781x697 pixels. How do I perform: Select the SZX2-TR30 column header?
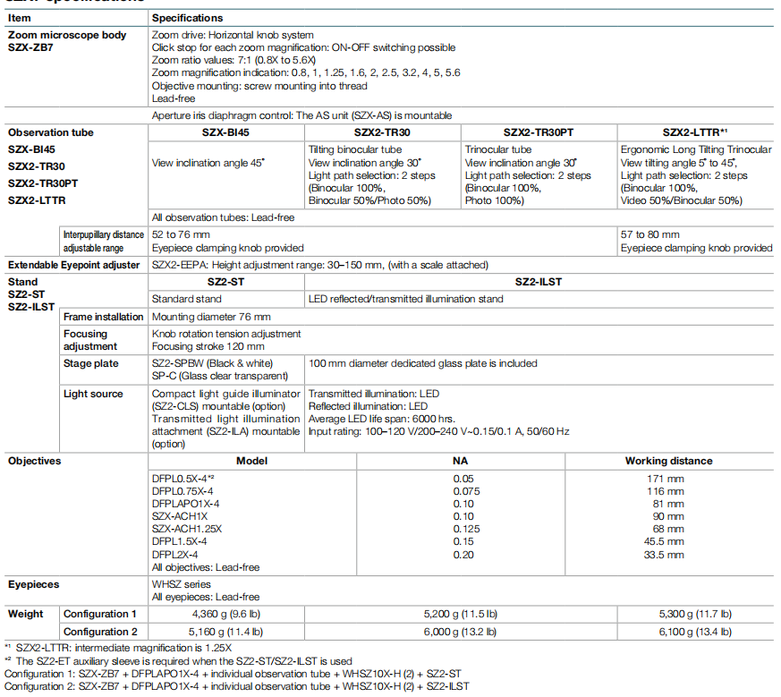382,132
